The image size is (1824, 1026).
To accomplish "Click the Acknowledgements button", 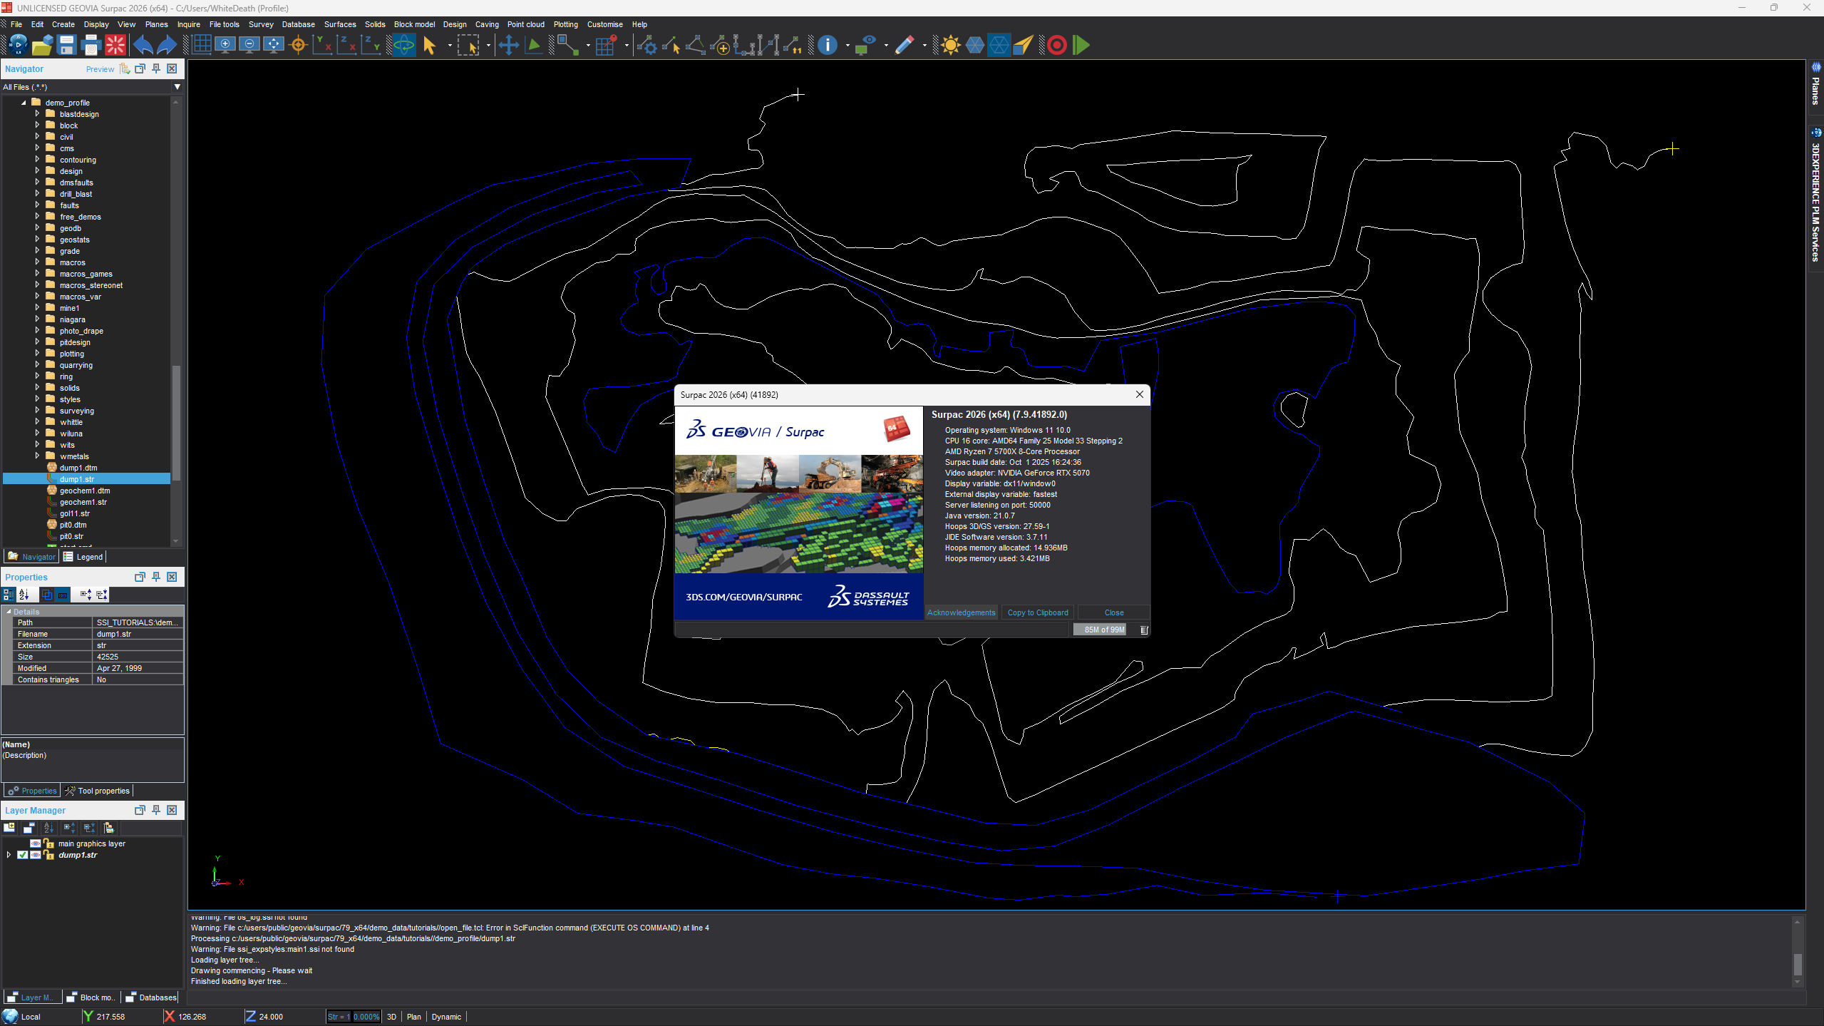I will [x=961, y=612].
